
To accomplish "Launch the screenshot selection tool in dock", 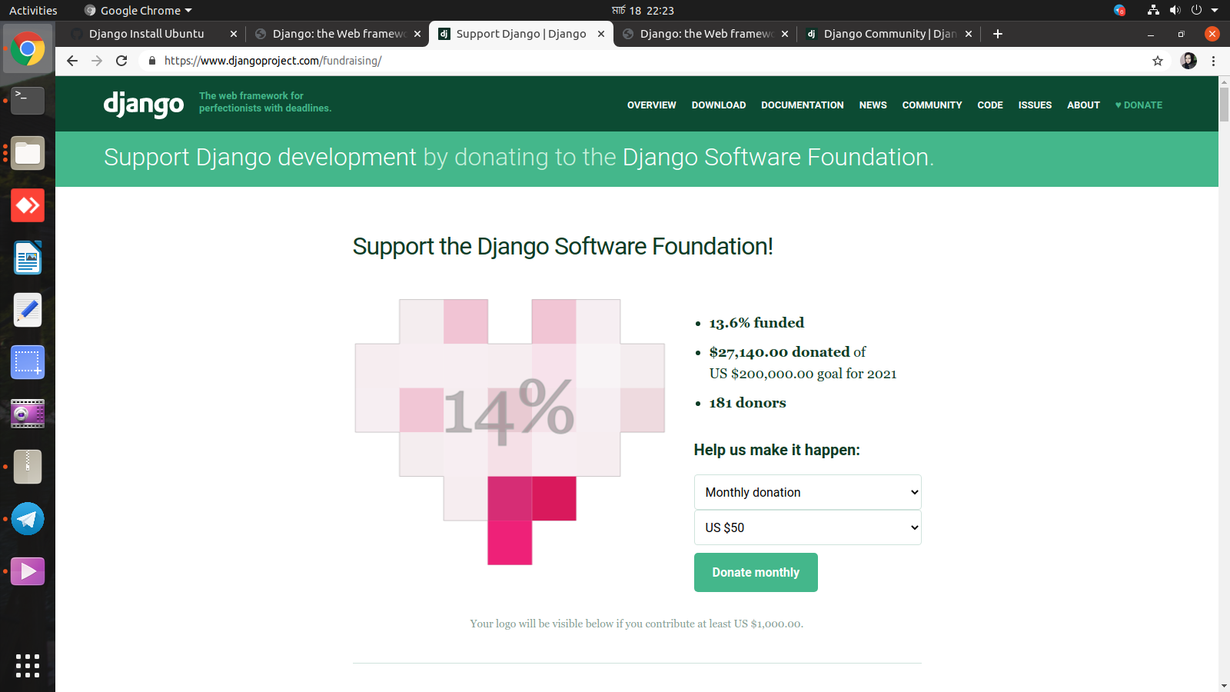I will click(x=28, y=362).
